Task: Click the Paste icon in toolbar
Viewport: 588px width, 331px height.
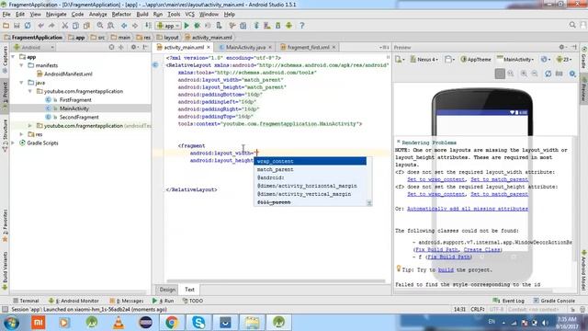Action: tap(86, 26)
